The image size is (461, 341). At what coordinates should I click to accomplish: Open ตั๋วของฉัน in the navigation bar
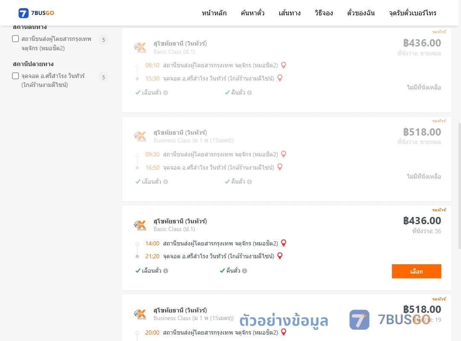click(x=361, y=13)
